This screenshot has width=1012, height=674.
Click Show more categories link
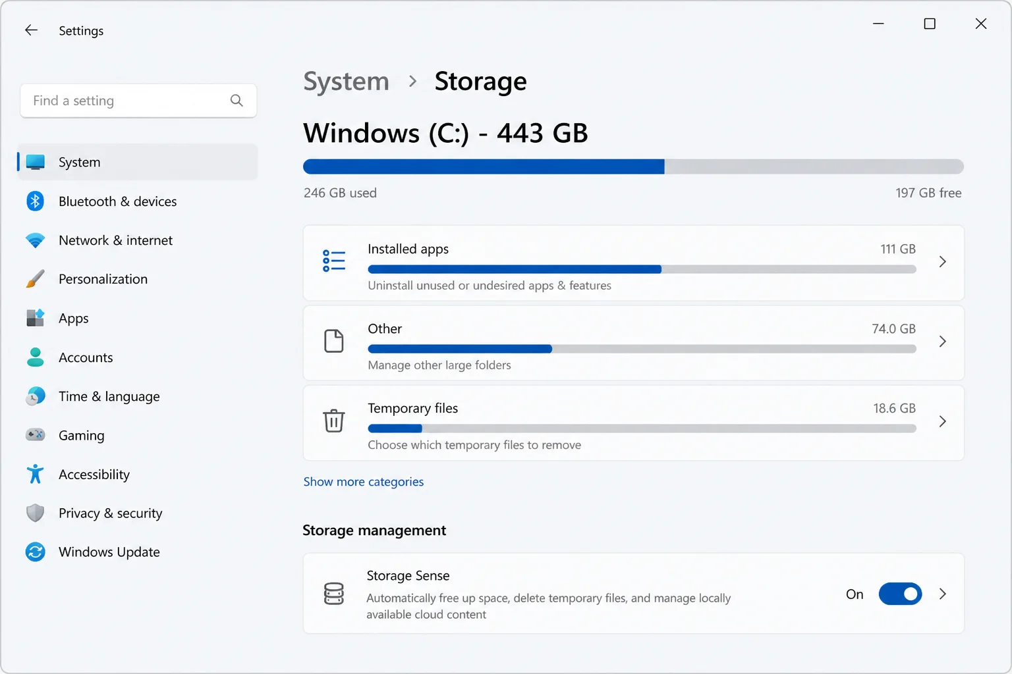point(364,482)
